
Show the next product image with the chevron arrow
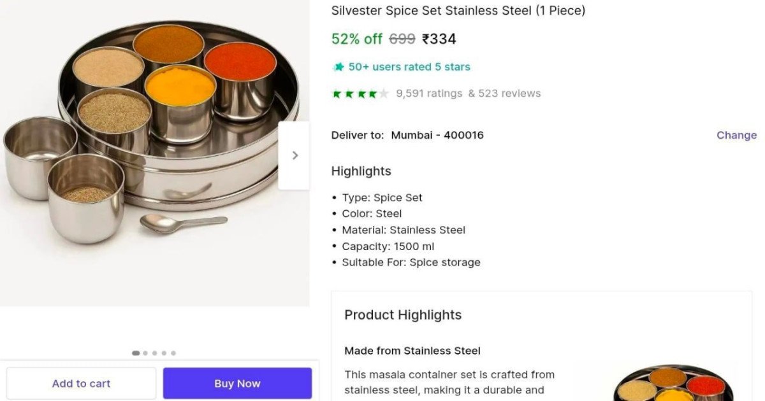[295, 155]
